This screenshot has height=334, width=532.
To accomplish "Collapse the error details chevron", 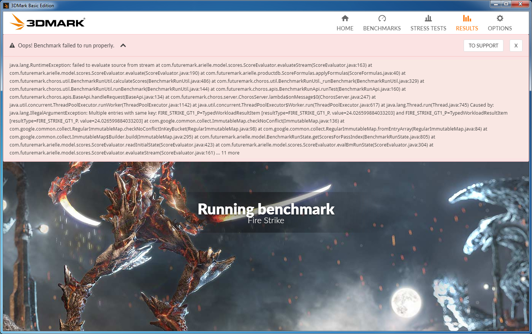I will tap(123, 46).
